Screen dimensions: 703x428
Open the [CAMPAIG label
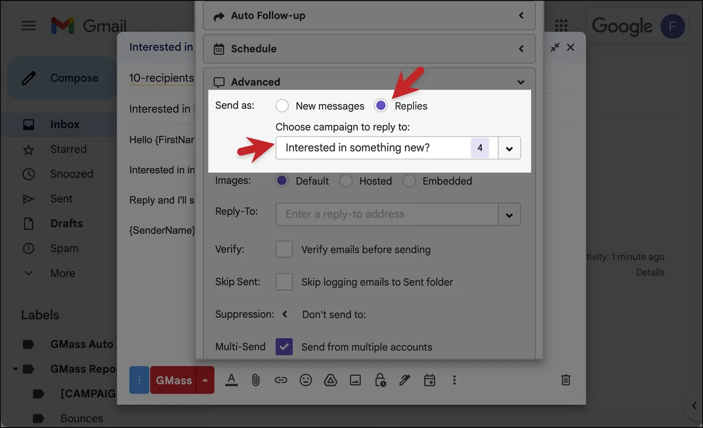click(x=88, y=394)
